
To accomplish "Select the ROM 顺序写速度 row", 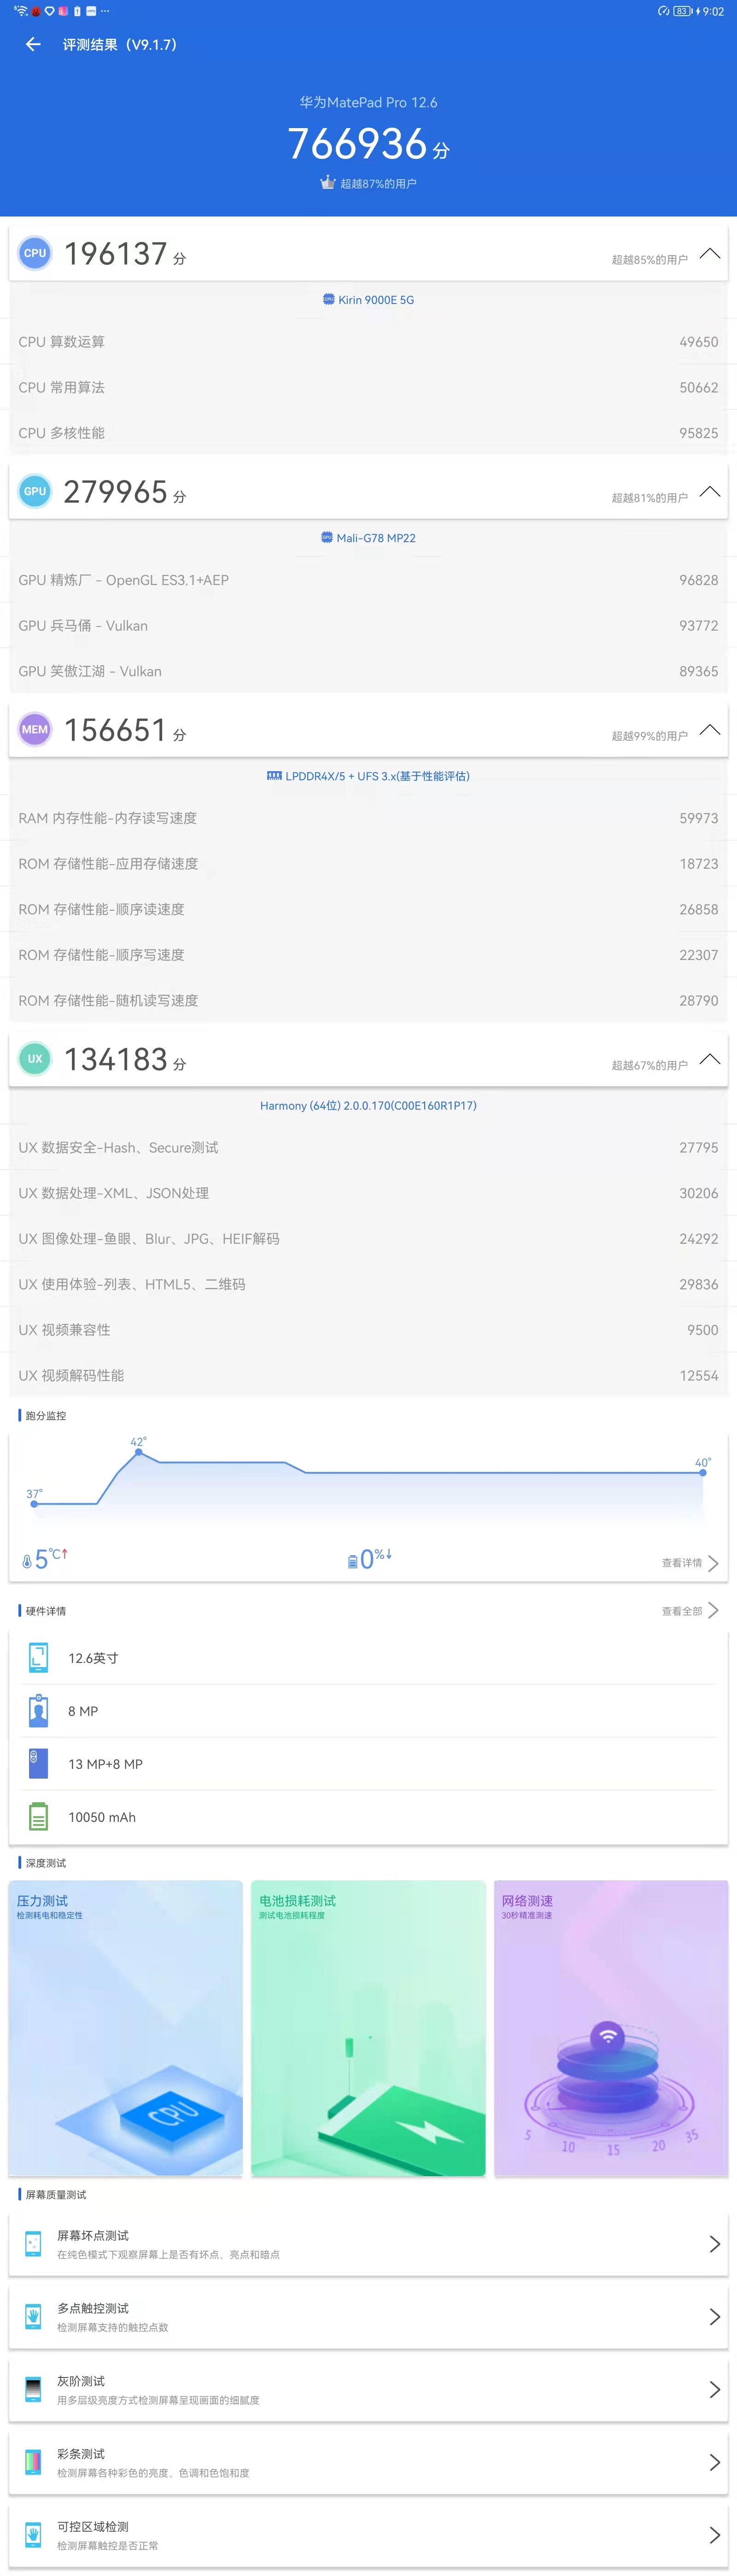I will 368,954.
